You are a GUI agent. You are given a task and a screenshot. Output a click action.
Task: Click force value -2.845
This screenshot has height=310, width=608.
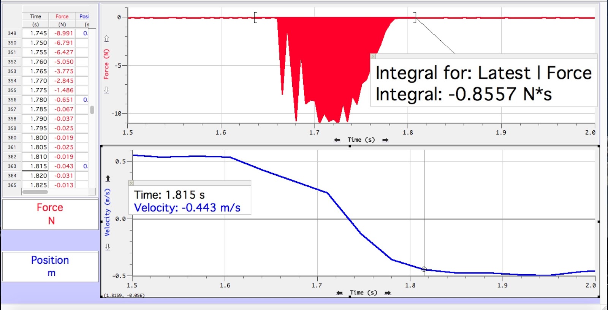click(62, 81)
